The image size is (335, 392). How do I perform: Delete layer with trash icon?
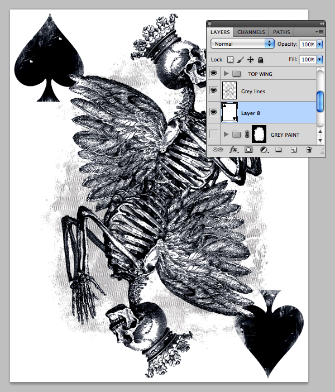[x=309, y=150]
